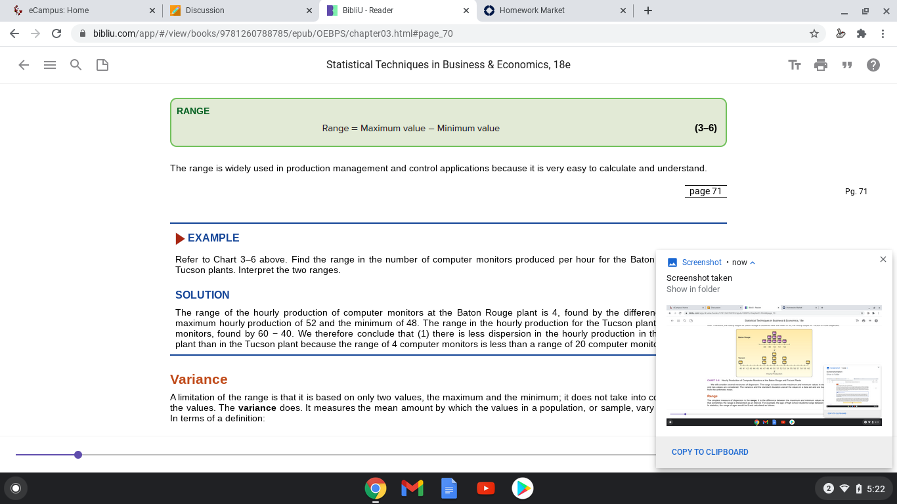Click the screenshot preview thumbnail
897x504 pixels.
click(x=774, y=365)
